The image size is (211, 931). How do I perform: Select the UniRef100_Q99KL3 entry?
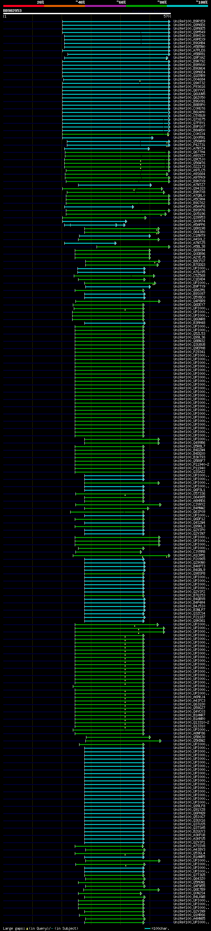(x=189, y=526)
